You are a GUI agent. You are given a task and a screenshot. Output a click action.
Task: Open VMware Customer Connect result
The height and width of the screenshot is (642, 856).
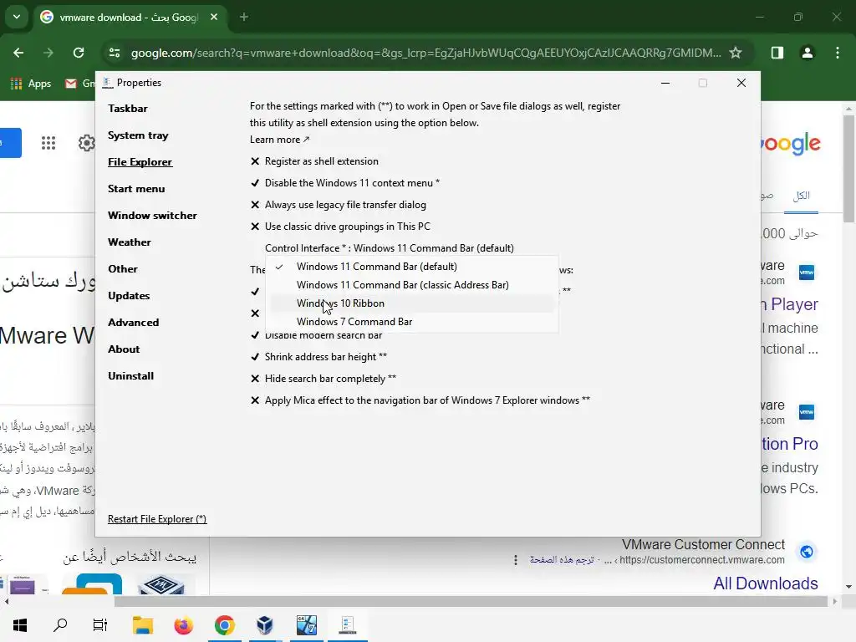tap(703, 545)
